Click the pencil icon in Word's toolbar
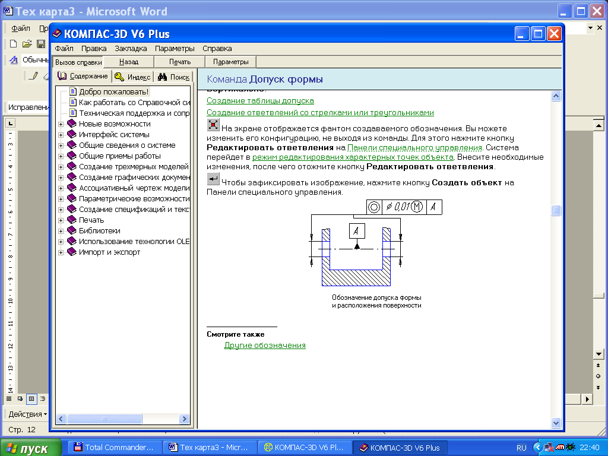This screenshot has height=456, width=608. point(34,75)
